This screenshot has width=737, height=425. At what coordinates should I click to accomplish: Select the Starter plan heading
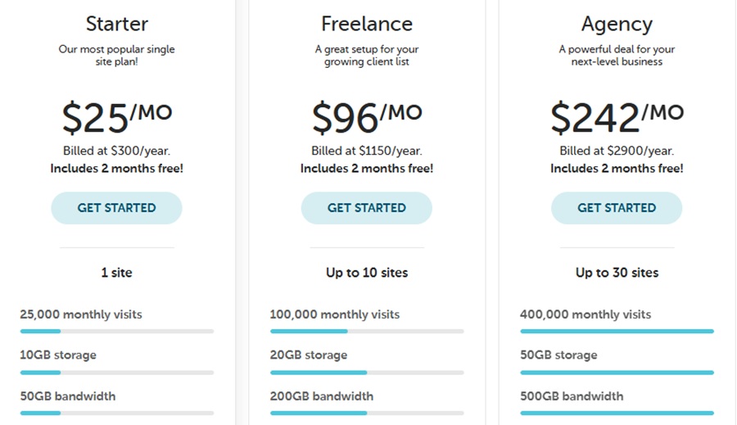[116, 24]
